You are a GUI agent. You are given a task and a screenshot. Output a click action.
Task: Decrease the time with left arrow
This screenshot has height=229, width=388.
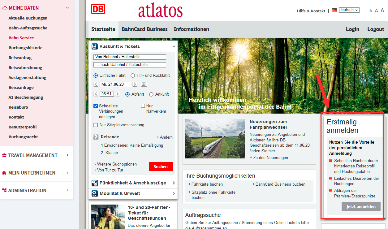pyautogui.click(x=96, y=94)
